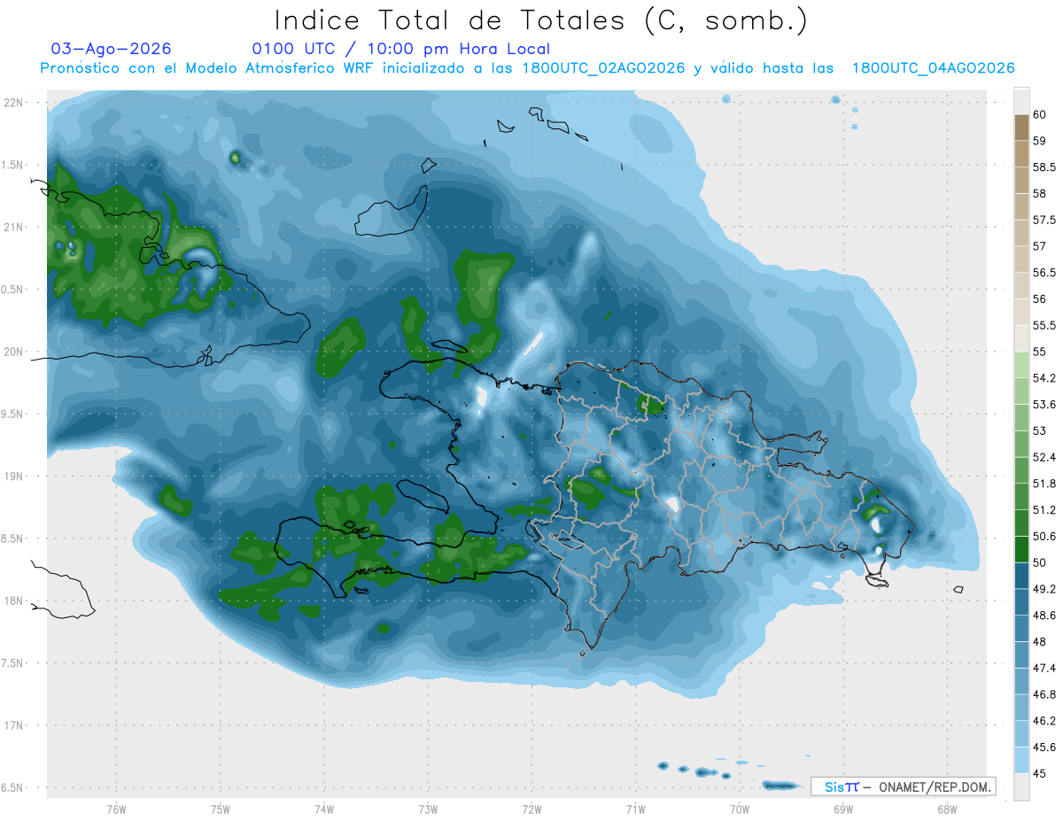Image resolution: width=1063 pixels, height=821 pixels.
Task: Select the date text '03-Ago-2026'
Action: click(112, 49)
